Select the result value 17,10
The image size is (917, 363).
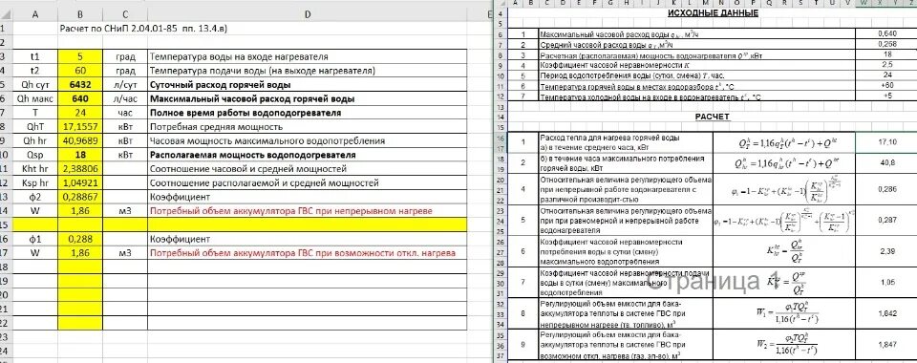pos(887,142)
